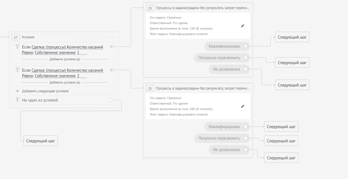This screenshot has height=179, width=348.
Task: Remove the second condition with its X icon
Action: click(111, 70)
